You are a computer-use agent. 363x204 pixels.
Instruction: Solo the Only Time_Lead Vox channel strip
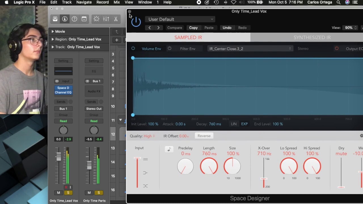(68, 193)
